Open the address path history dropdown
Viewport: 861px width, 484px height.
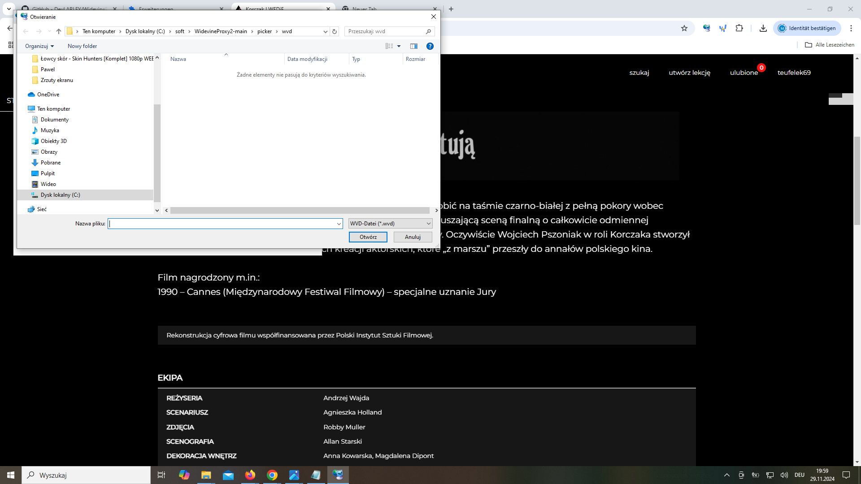(325, 31)
